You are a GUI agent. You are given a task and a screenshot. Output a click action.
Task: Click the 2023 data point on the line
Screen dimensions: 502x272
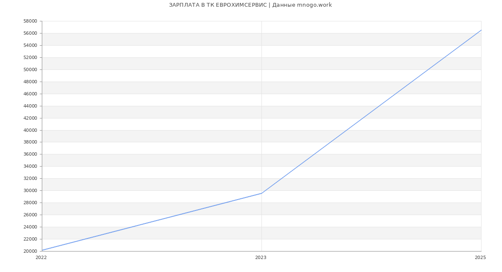(261, 193)
